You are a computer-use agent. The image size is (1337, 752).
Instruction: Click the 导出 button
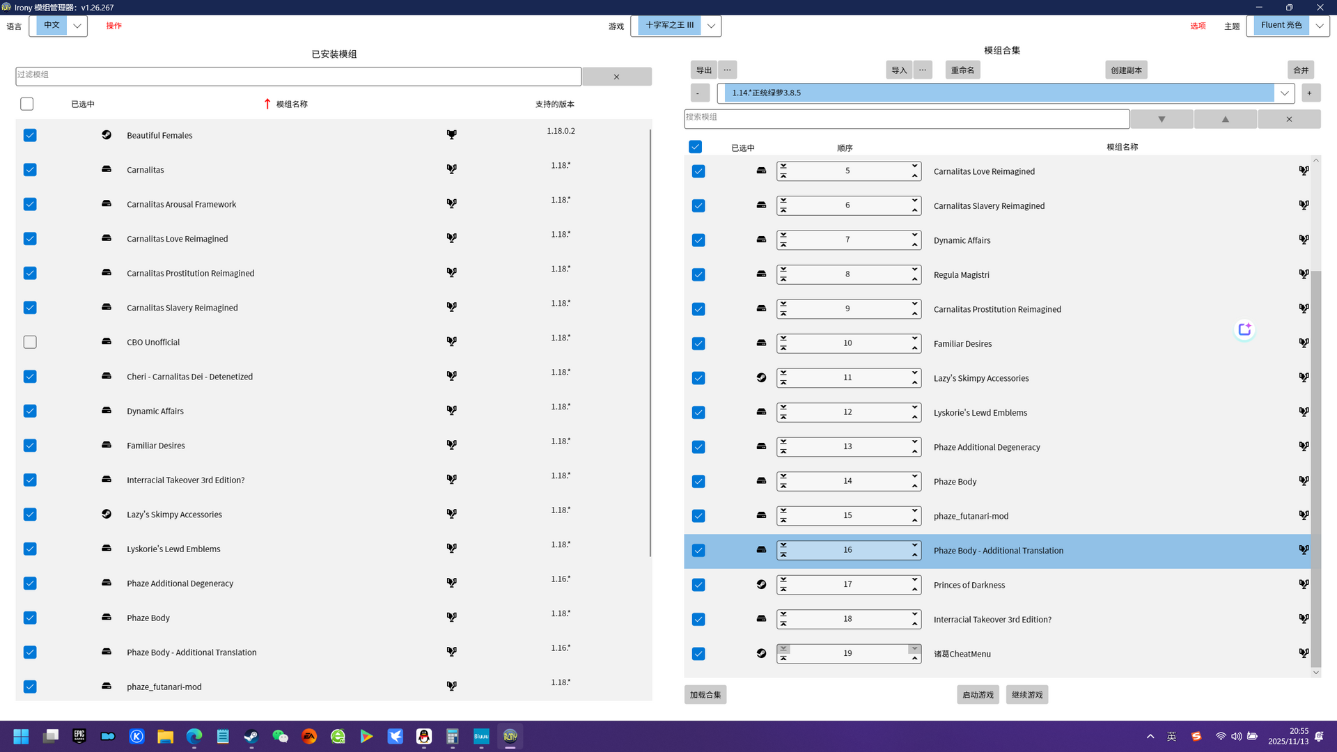(704, 70)
